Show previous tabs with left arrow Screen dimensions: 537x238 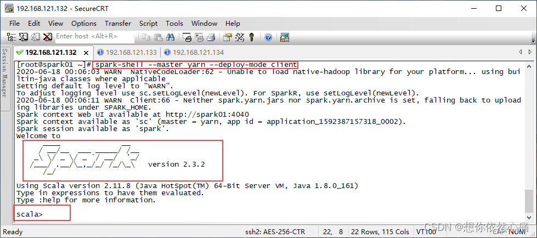pyautogui.click(x=520, y=52)
